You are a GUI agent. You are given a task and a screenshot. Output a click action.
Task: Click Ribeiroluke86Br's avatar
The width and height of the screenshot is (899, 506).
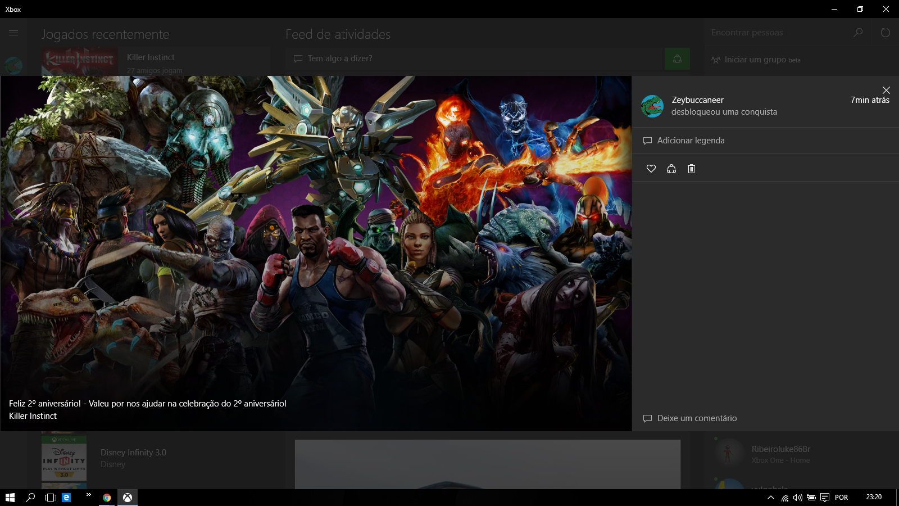[x=729, y=453]
